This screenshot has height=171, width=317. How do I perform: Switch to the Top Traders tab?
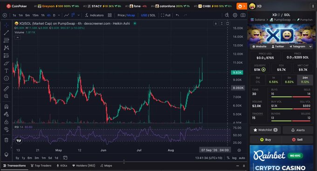coord(41,165)
